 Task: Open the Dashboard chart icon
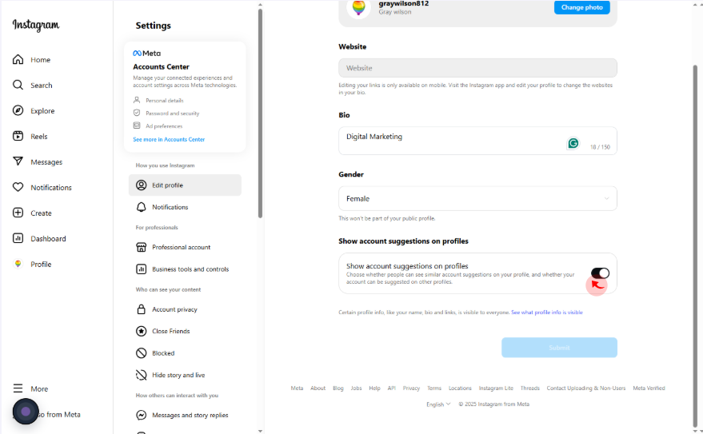18,238
